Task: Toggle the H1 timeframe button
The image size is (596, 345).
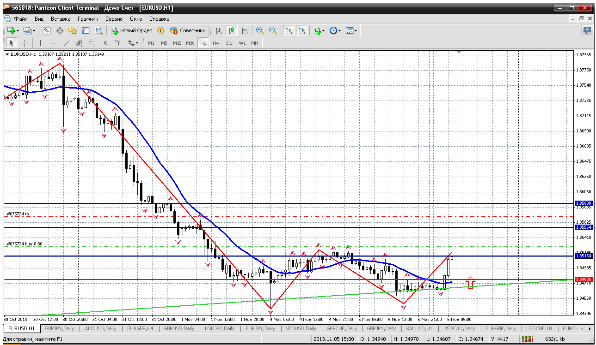Action: (203, 43)
